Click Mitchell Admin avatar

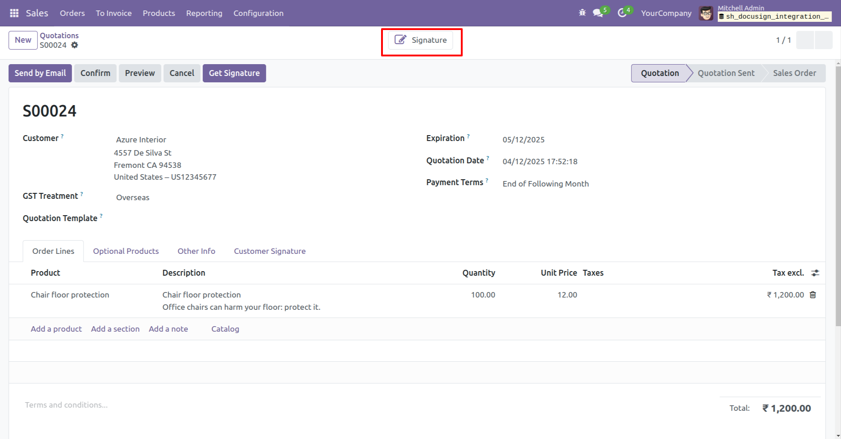point(706,13)
